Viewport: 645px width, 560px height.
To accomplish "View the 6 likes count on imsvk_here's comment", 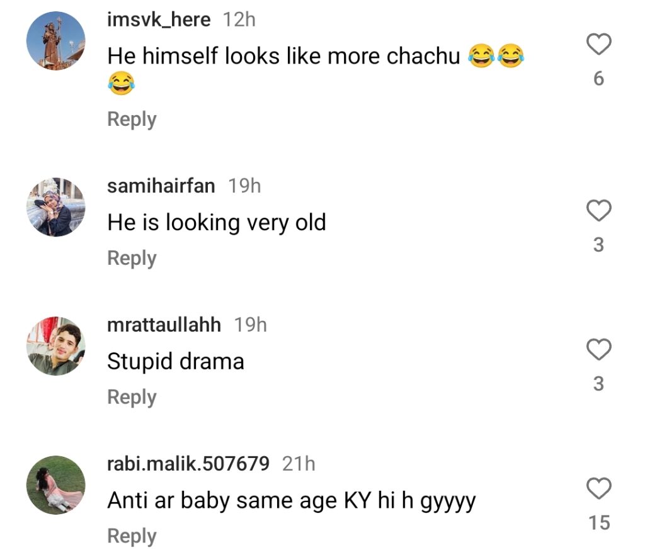I will coord(598,79).
